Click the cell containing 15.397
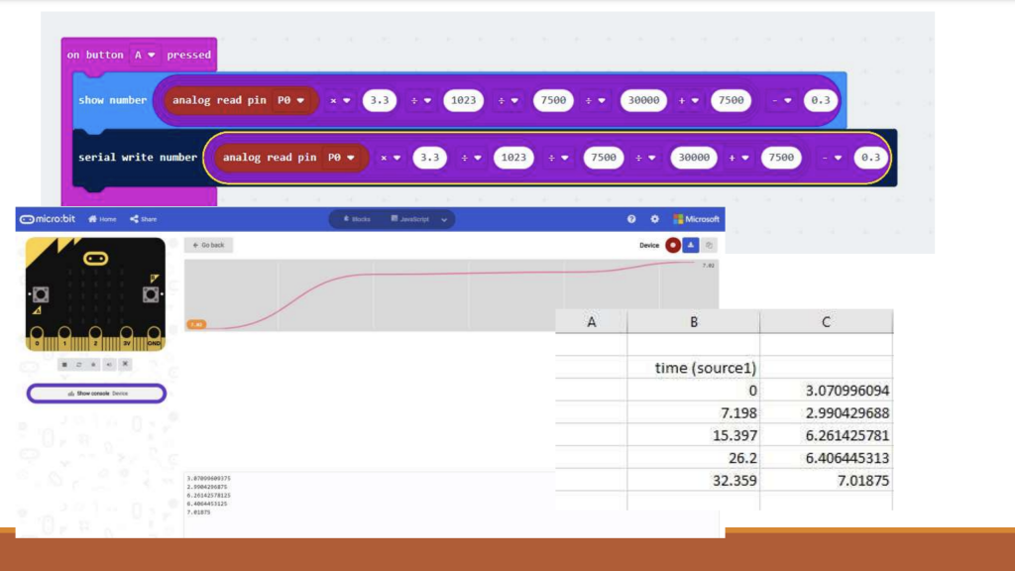Image resolution: width=1015 pixels, height=571 pixels. click(x=693, y=436)
